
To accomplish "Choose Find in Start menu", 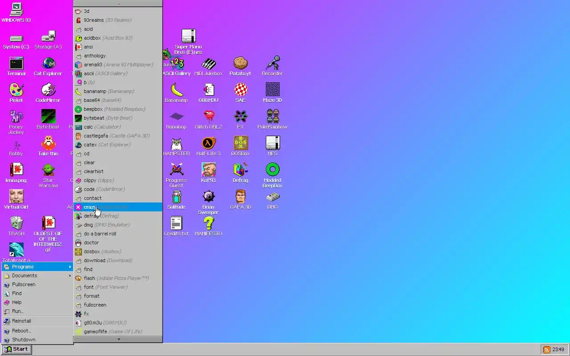I will click(37, 293).
